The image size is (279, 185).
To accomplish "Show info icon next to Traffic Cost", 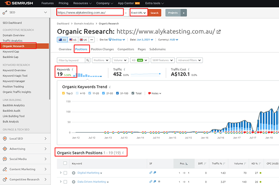I will pyautogui.click(x=188, y=69).
